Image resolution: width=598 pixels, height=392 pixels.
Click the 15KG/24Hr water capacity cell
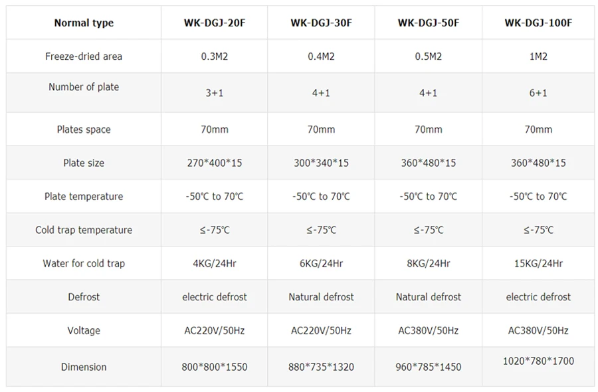click(538, 263)
